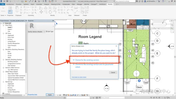The width and height of the screenshot is (176, 99).
Task: Click the Modify arrow tool in ribbon
Action: (x=3, y=8)
